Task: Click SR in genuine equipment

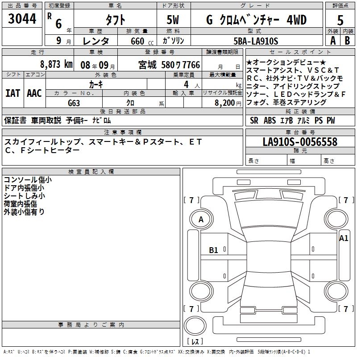Action: tap(254, 120)
